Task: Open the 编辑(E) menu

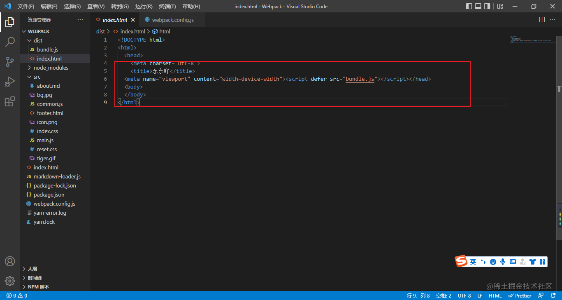Action: pos(49,6)
